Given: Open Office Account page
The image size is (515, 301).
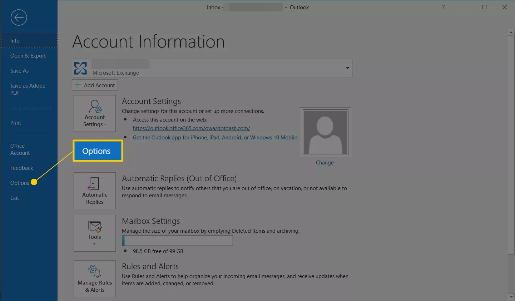Looking at the screenshot, I should pos(20,149).
